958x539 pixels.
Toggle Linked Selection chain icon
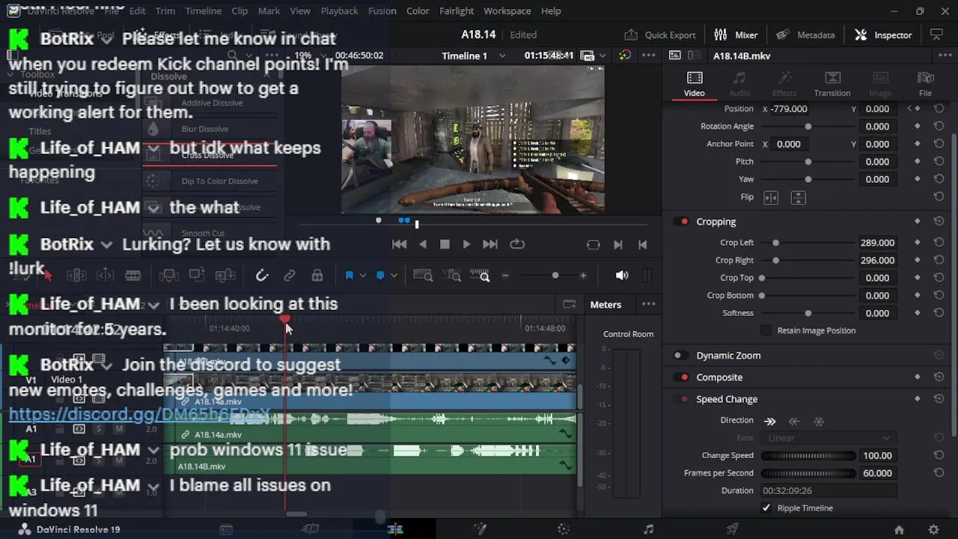coord(290,275)
